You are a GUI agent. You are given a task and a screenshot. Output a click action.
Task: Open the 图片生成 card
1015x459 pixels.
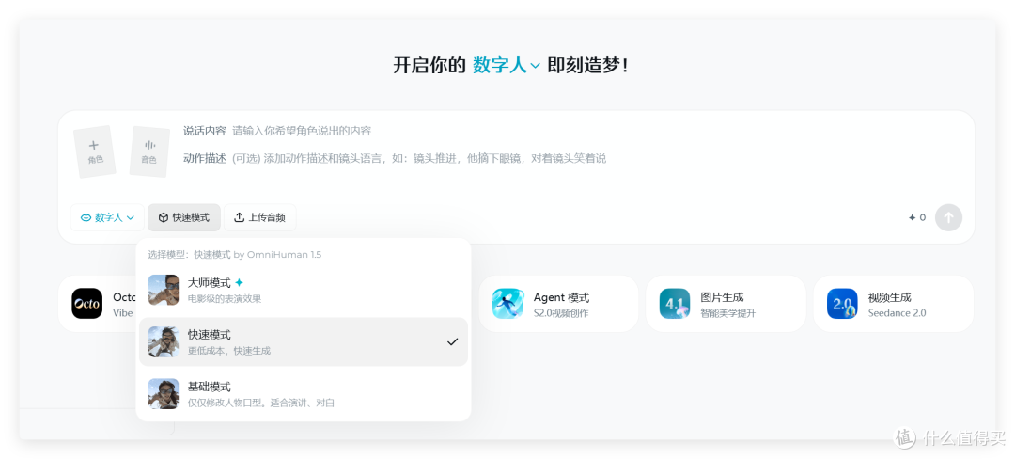coord(726,304)
